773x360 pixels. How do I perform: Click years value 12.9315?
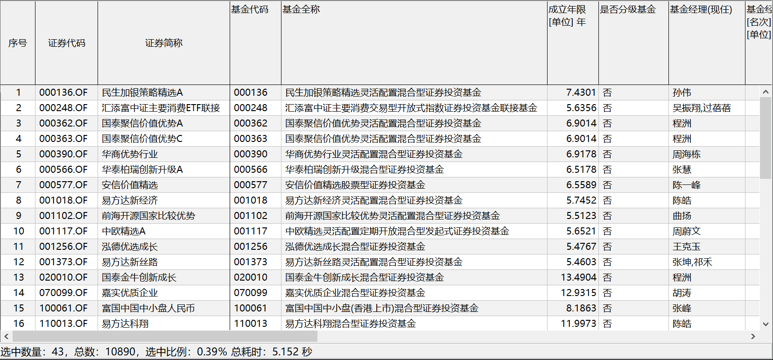pyautogui.click(x=573, y=293)
